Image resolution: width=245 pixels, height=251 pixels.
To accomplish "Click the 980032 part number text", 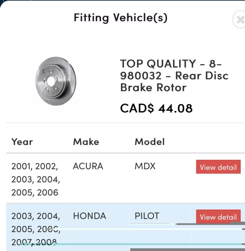I will pyautogui.click(x=141, y=76).
